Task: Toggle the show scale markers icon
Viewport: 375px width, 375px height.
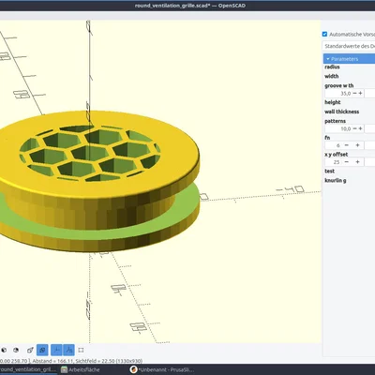Action: coord(68,350)
